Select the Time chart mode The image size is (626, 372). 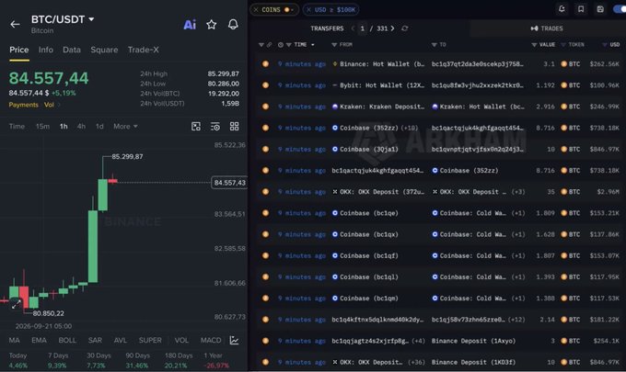point(17,126)
